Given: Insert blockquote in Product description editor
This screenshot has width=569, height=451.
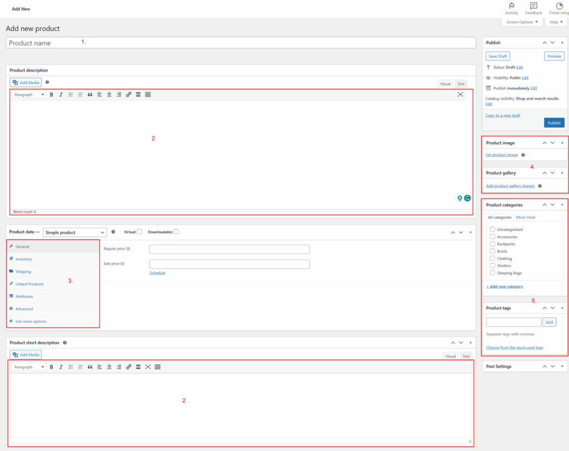Looking at the screenshot, I should [x=90, y=95].
